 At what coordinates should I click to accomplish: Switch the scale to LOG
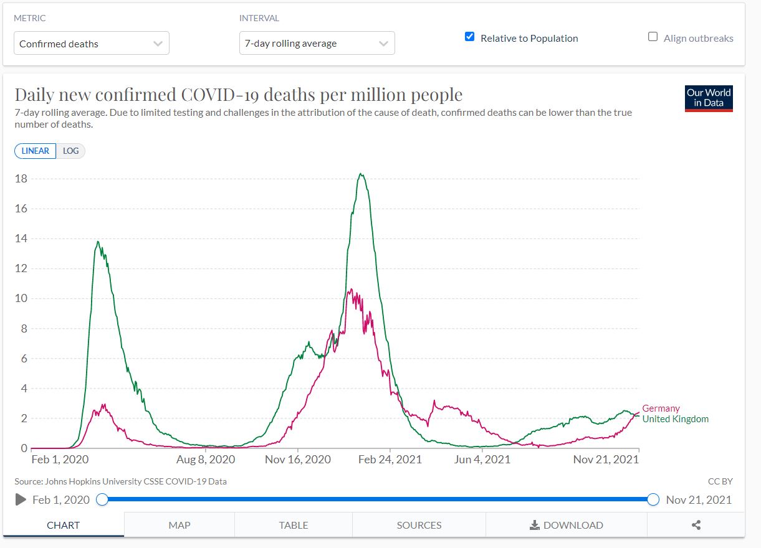click(x=70, y=151)
